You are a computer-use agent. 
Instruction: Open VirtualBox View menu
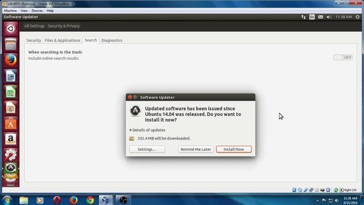coord(24,11)
